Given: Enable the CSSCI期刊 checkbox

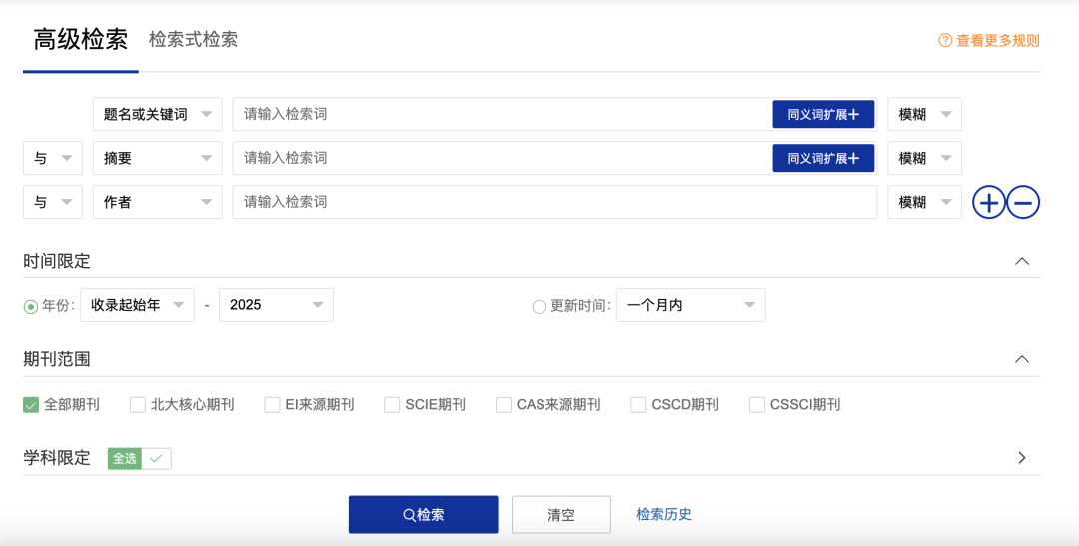Looking at the screenshot, I should point(757,405).
